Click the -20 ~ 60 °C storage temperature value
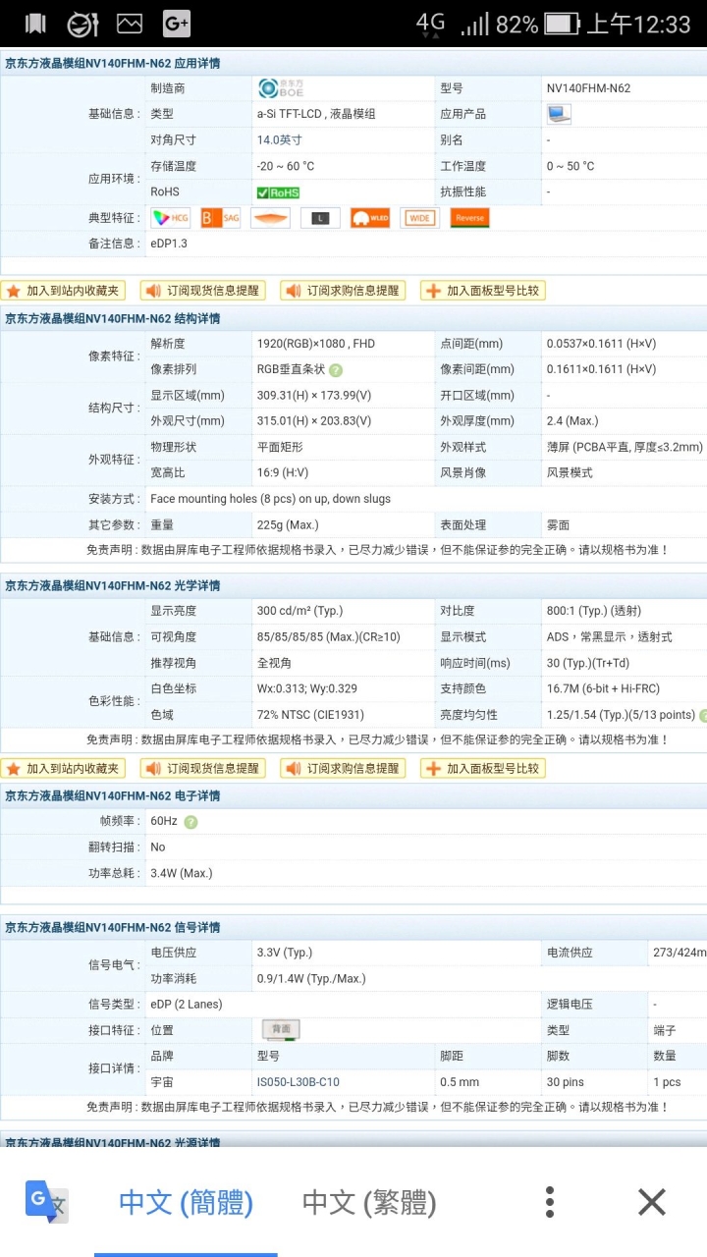 click(x=286, y=167)
